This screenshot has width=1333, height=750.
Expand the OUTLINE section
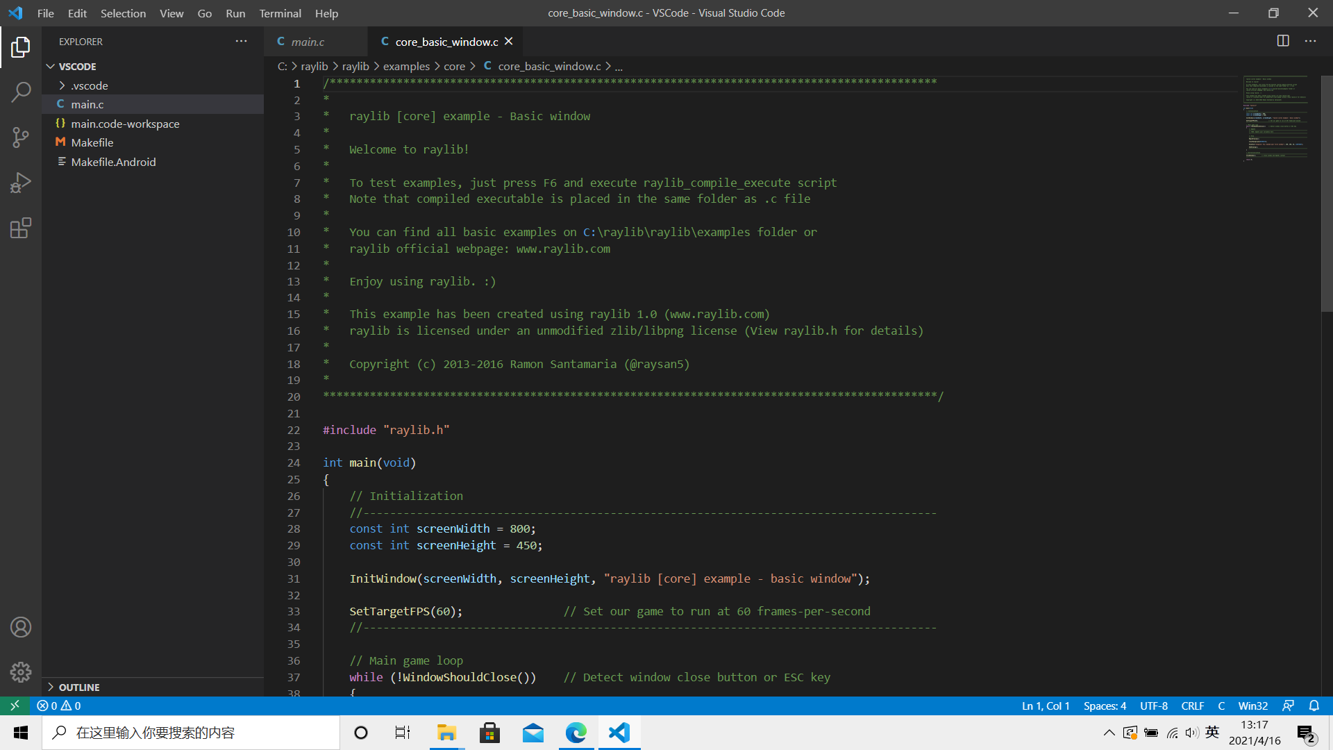pos(79,687)
